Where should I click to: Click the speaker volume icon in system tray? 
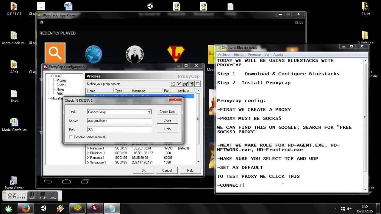(x=349, y=209)
